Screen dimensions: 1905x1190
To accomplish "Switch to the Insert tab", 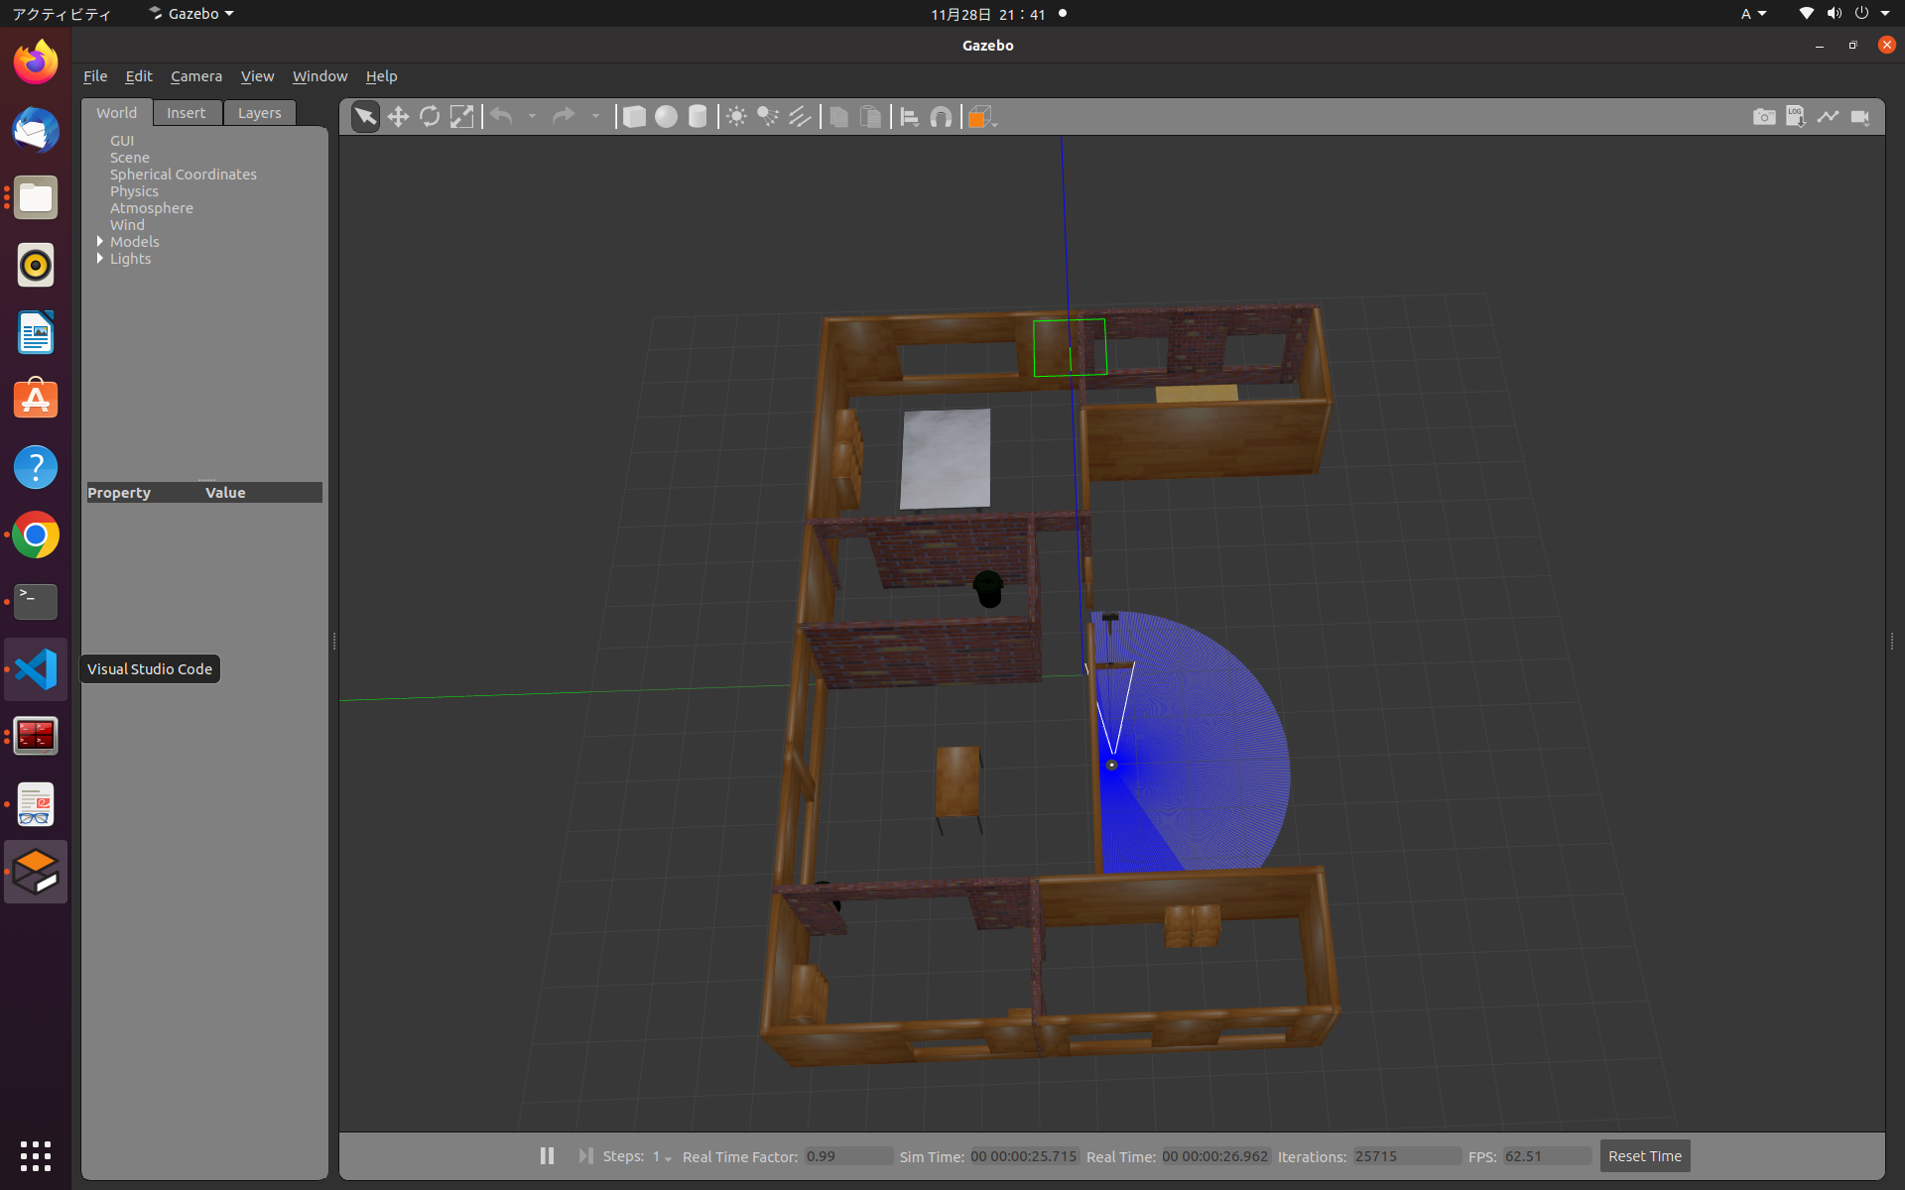I will pos(187,113).
